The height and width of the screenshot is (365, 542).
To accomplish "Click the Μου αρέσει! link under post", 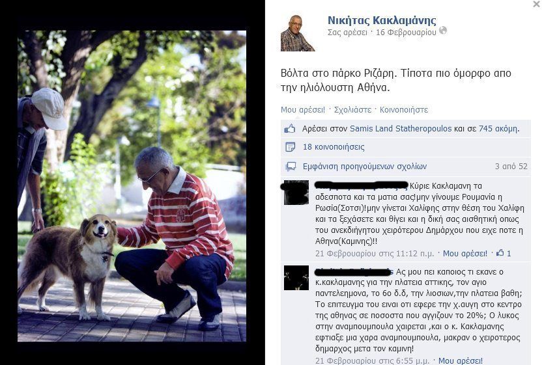I will 303,110.
